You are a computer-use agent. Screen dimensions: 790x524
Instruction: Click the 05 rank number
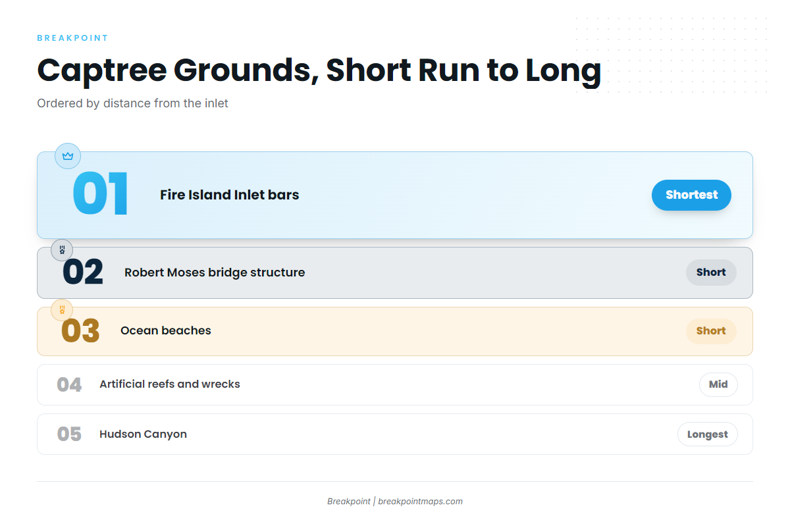pyautogui.click(x=69, y=434)
